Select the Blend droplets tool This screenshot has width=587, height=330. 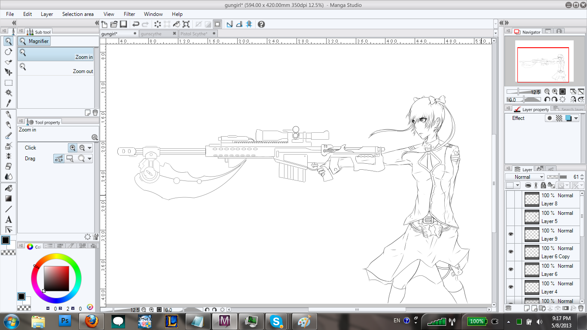click(8, 177)
